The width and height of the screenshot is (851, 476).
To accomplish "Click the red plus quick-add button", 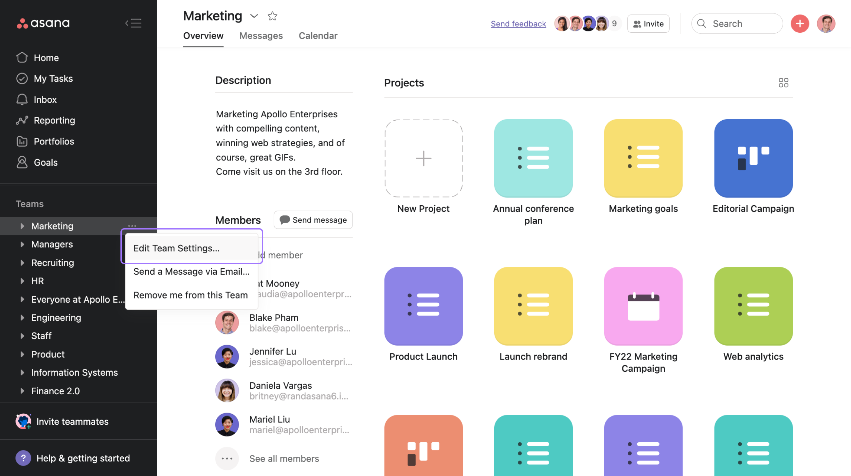I will [x=800, y=24].
